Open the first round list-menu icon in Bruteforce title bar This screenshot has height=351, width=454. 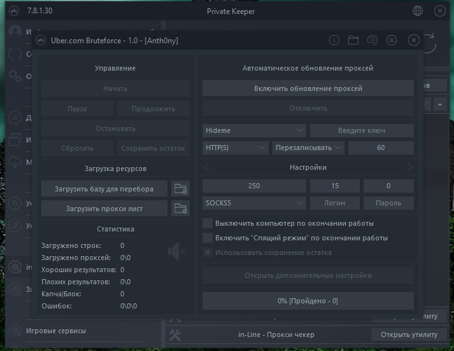[x=372, y=40]
